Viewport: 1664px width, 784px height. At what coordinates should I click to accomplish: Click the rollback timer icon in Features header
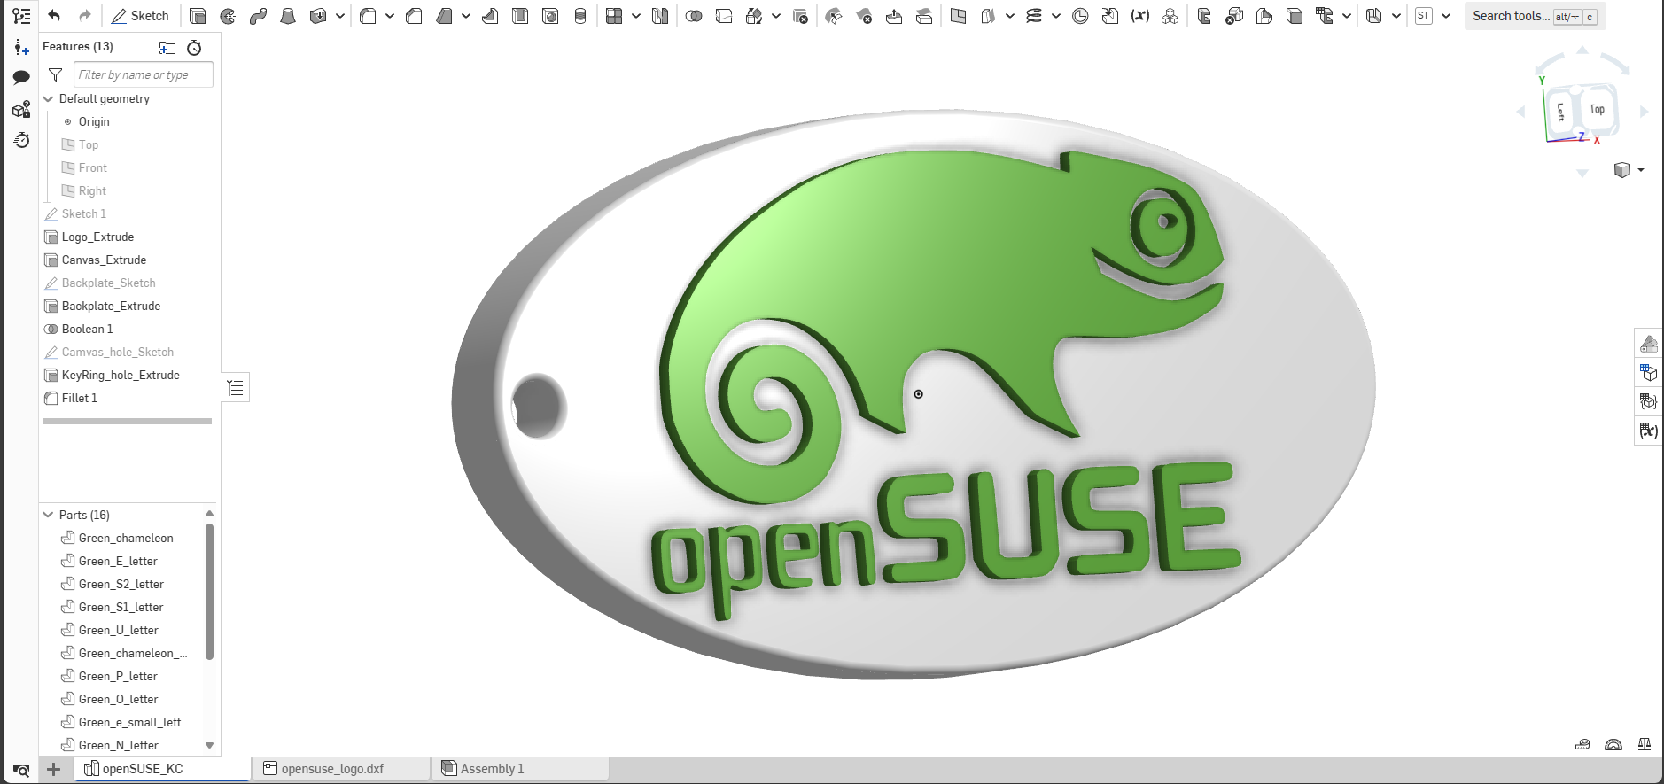[195, 48]
